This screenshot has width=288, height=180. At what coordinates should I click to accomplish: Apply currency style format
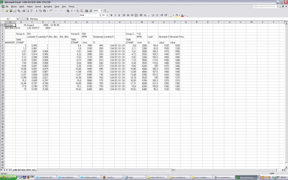[141, 15]
